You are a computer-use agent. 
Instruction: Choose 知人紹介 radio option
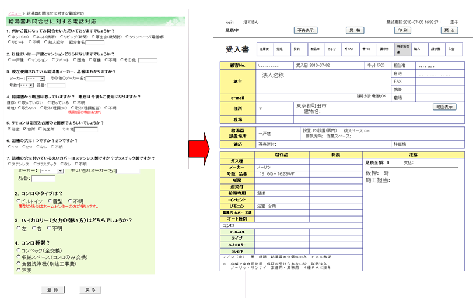(46, 42)
